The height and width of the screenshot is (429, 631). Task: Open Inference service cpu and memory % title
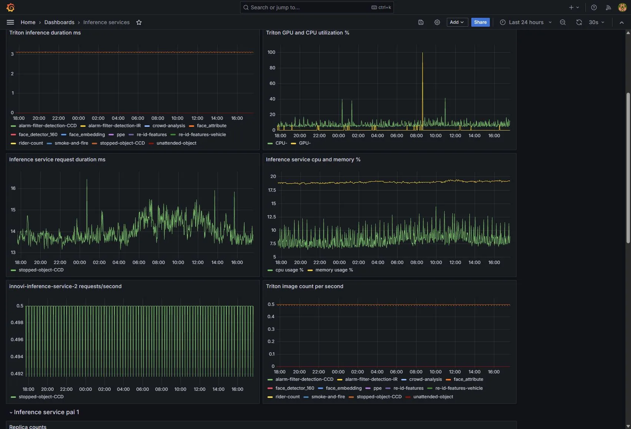(x=313, y=159)
